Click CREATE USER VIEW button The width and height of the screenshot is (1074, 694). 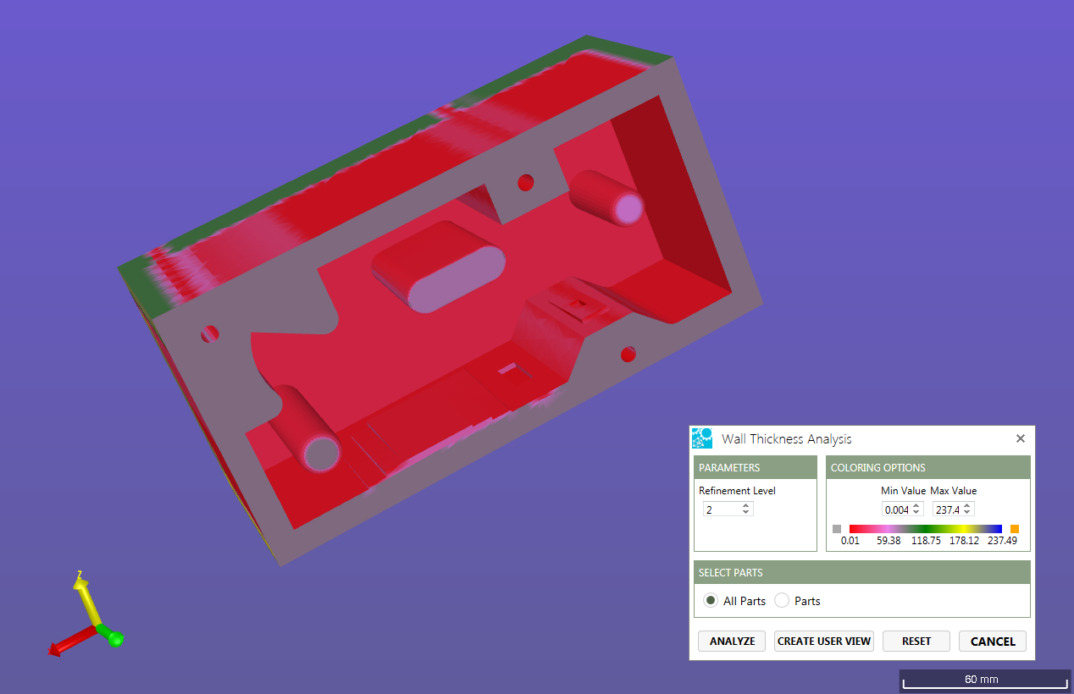[823, 642]
